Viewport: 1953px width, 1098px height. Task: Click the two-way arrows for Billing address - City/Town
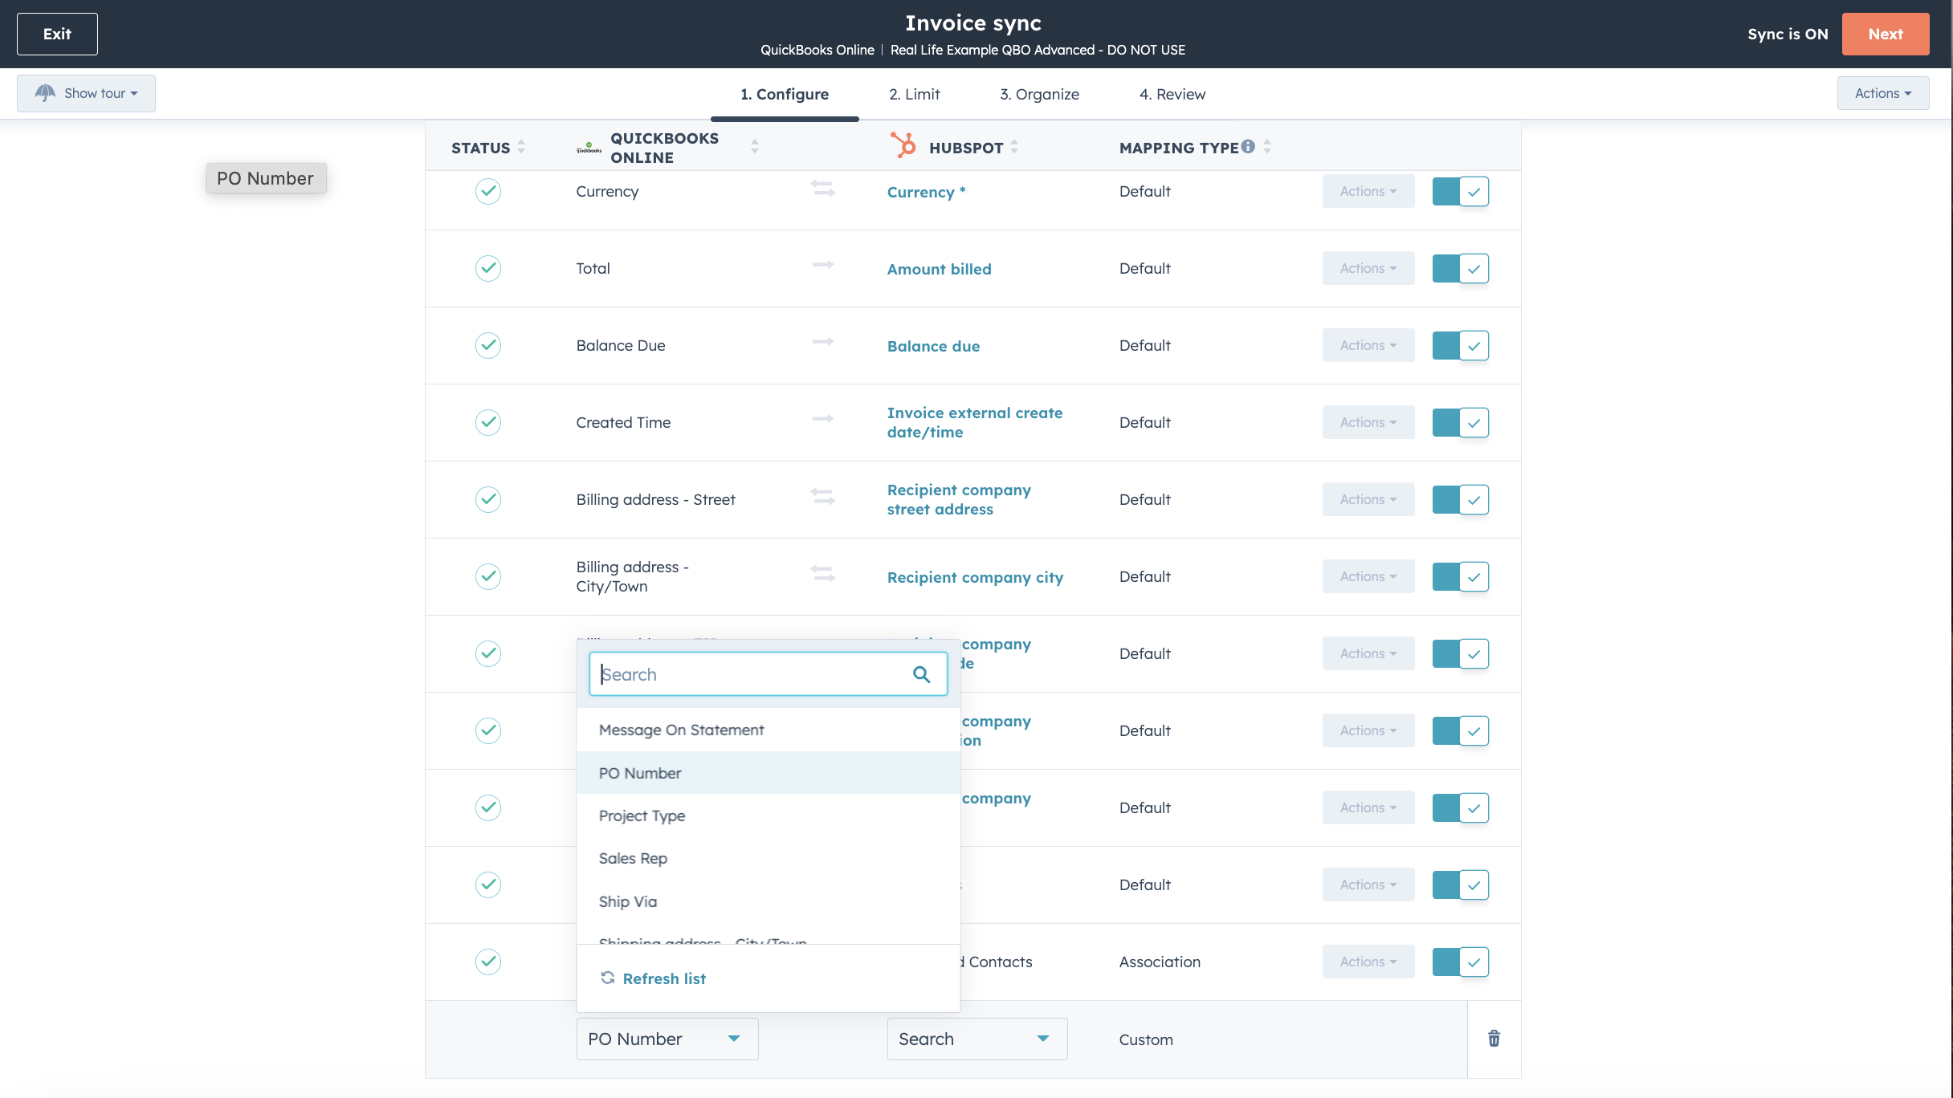pyautogui.click(x=822, y=574)
